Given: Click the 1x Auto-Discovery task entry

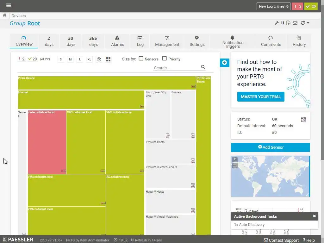Looking at the screenshot, I should pyautogui.click(x=249, y=225).
